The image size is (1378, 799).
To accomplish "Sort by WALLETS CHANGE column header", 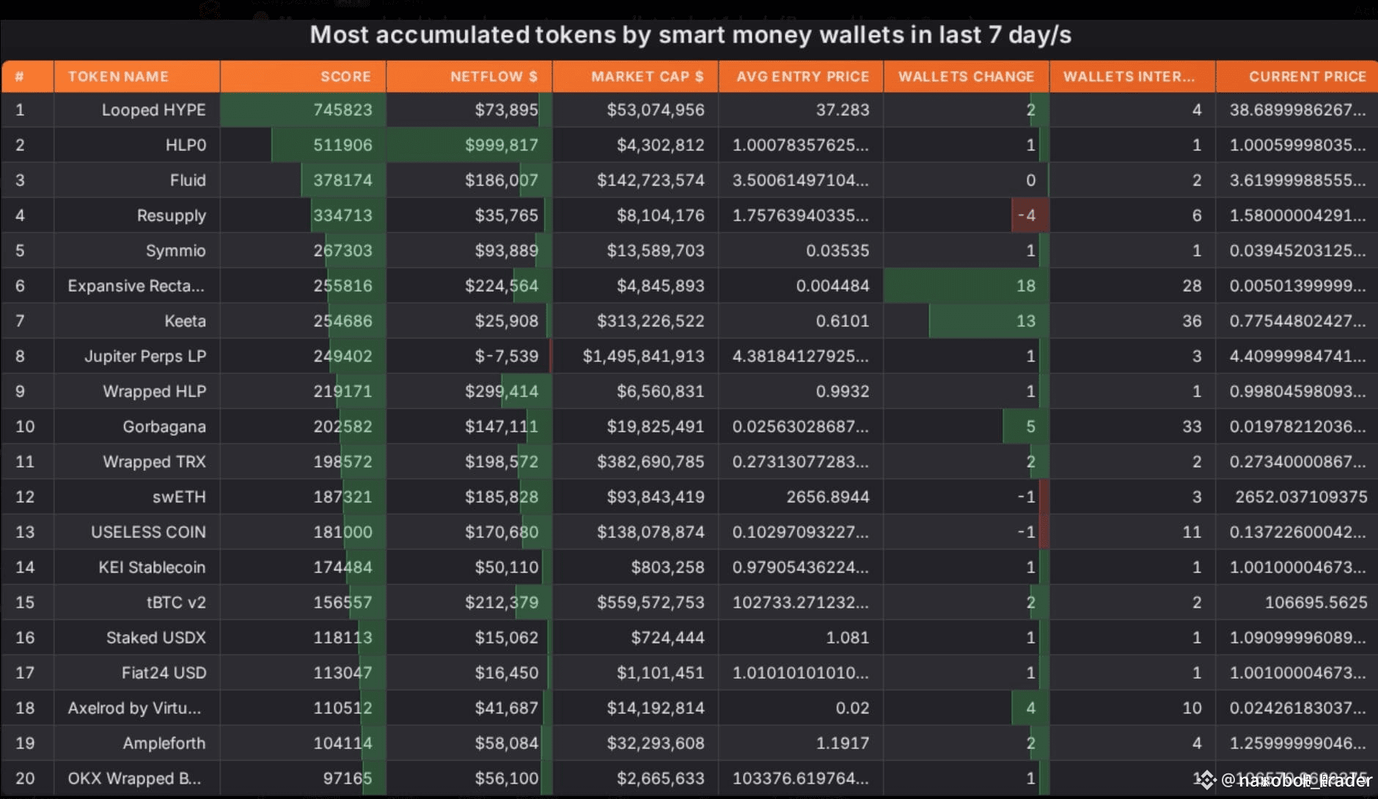I will click(967, 76).
